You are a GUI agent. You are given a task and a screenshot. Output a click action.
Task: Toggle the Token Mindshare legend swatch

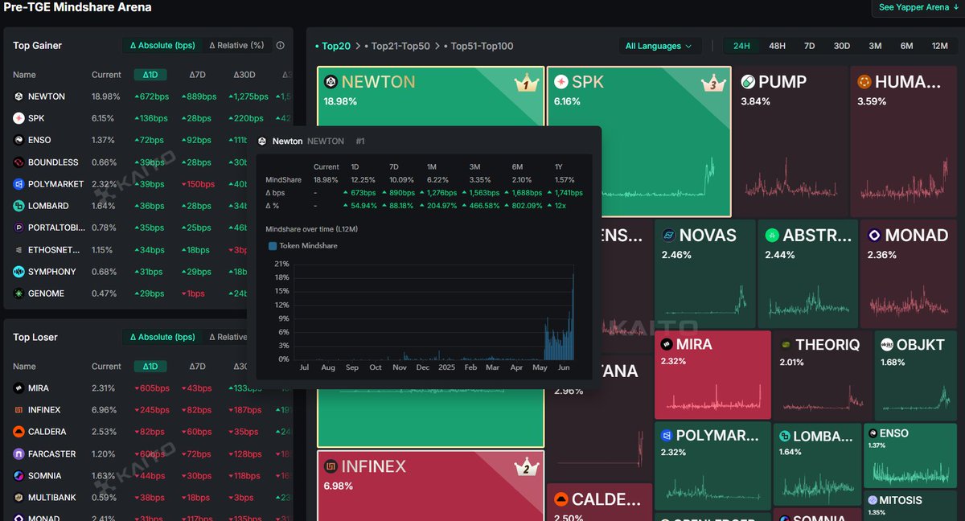(x=273, y=246)
